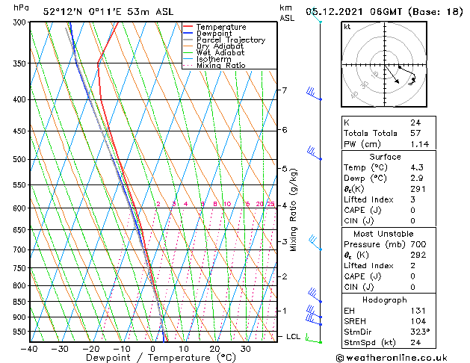Click the '30' temperature axis label

tap(246, 349)
